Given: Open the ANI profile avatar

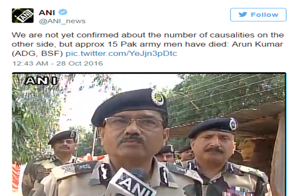Looking at the screenshot, I should [x=23, y=16].
